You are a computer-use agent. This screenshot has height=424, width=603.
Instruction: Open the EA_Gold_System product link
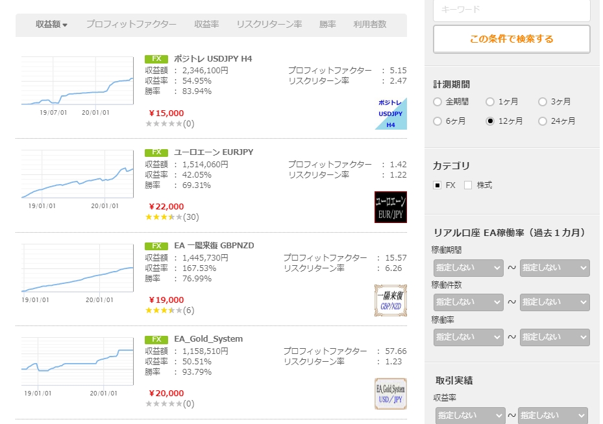208,339
